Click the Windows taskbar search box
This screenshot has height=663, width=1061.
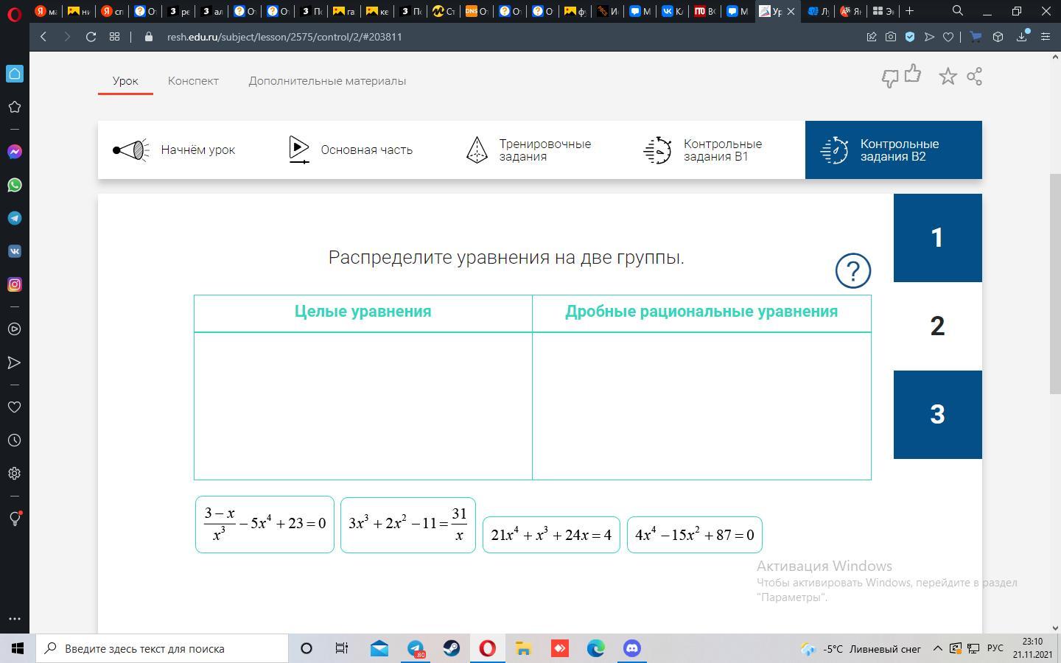point(162,648)
